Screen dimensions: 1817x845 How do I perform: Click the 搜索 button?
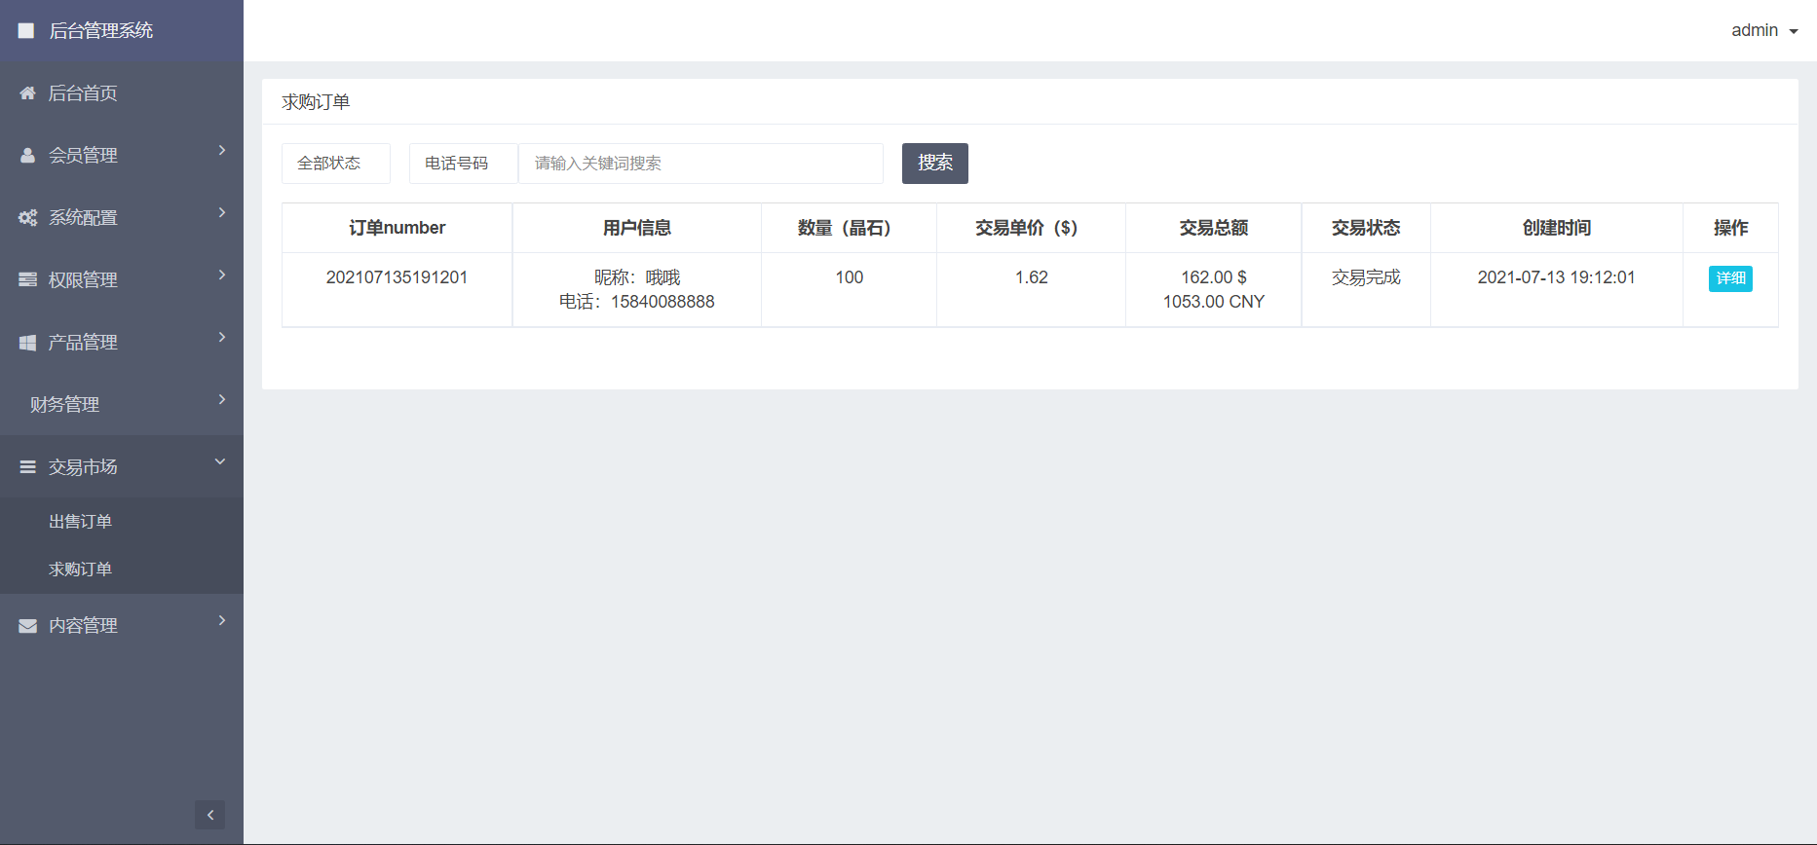935,164
